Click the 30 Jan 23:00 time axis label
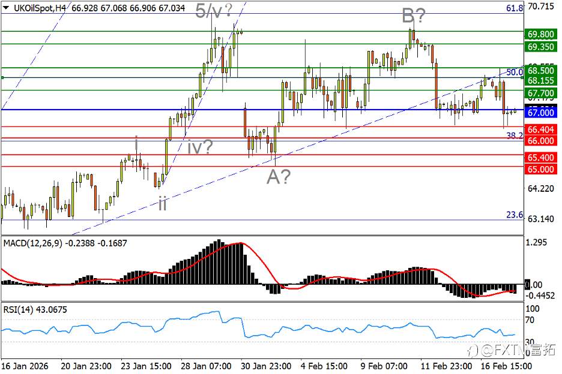The height and width of the screenshot is (374, 562). tap(265, 366)
